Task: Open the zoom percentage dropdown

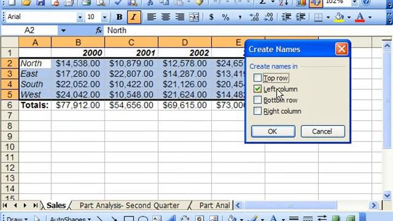Action: point(354,2)
